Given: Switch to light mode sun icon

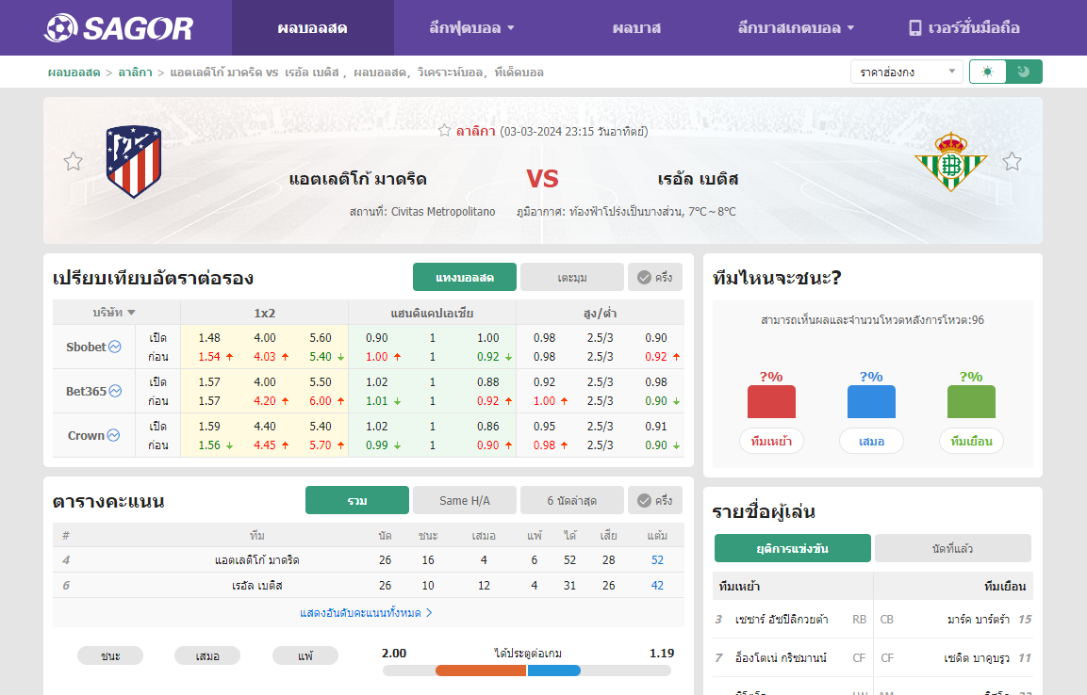Looking at the screenshot, I should [988, 72].
